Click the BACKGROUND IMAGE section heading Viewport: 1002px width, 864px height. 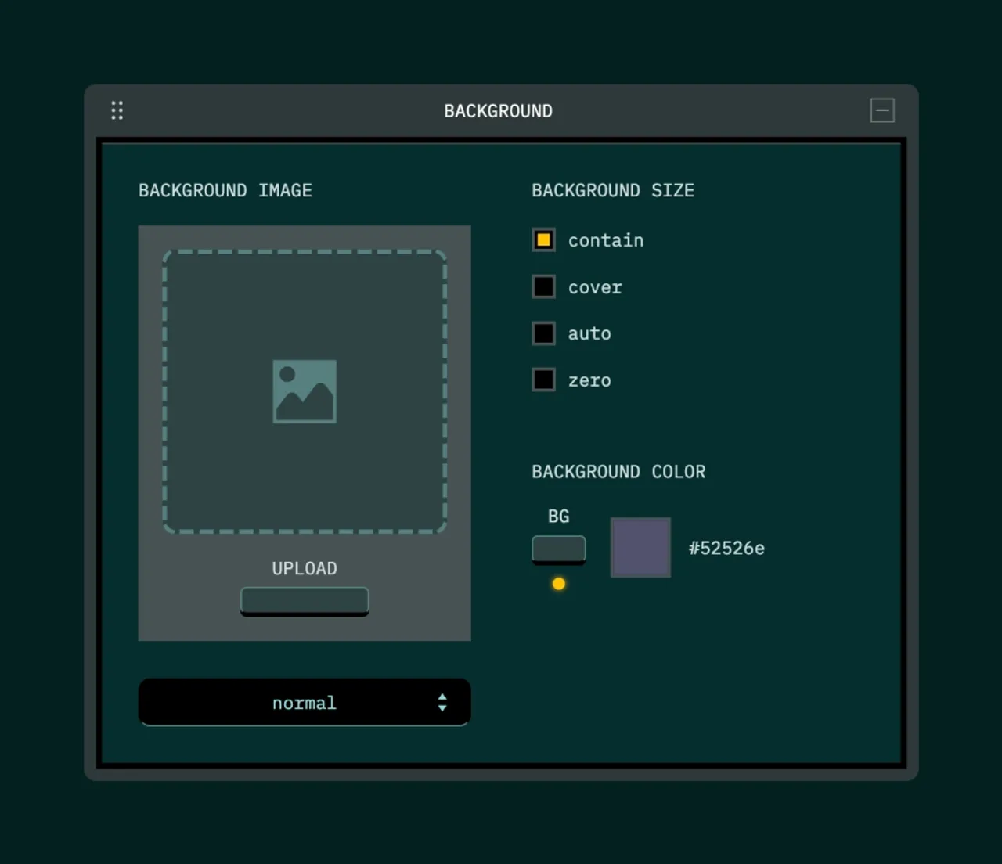pyautogui.click(x=225, y=191)
